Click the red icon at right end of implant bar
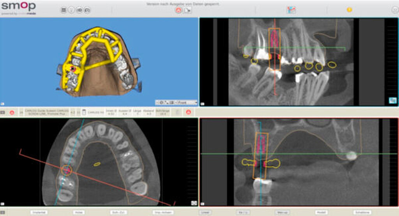Viewport: 399px width, 216px height. point(189,112)
